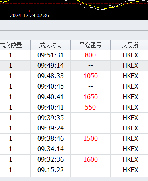Viewport: 148px width, 181px height.
Task: Select trade time 09:39:35
Action: click(51, 118)
